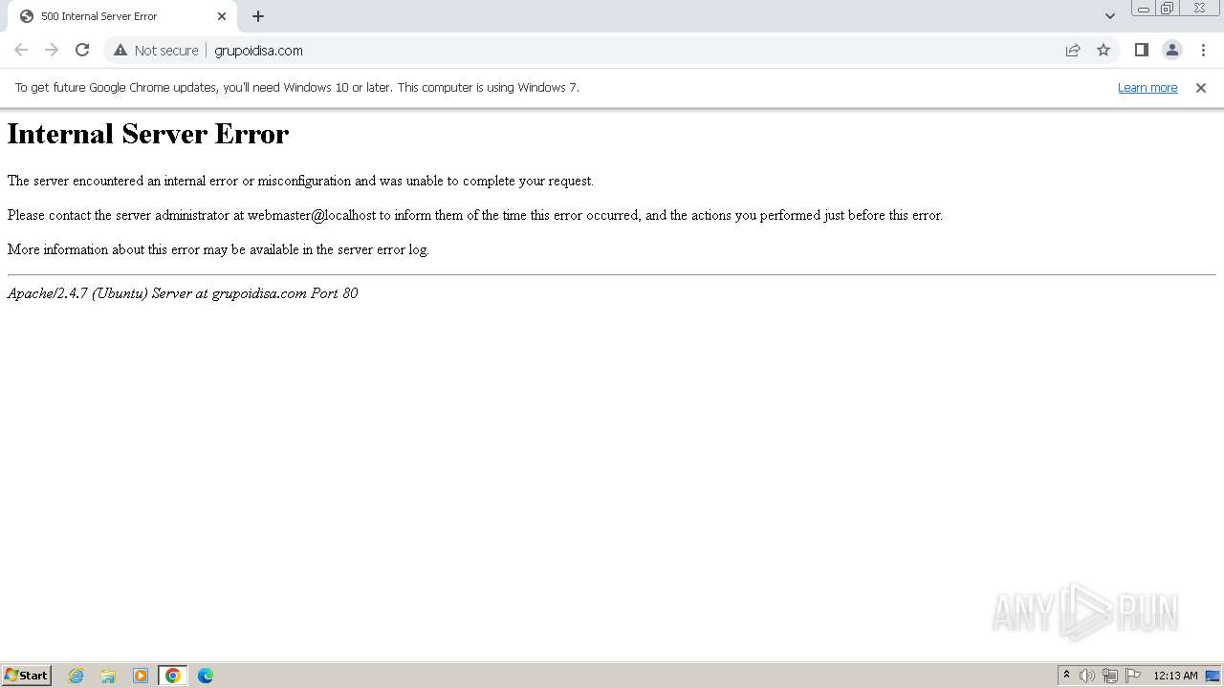Screen dimensions: 1224x688
Task: Click the browser Back arrow
Action: [x=21, y=50]
